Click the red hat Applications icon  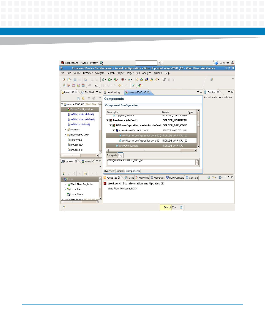[62, 63]
